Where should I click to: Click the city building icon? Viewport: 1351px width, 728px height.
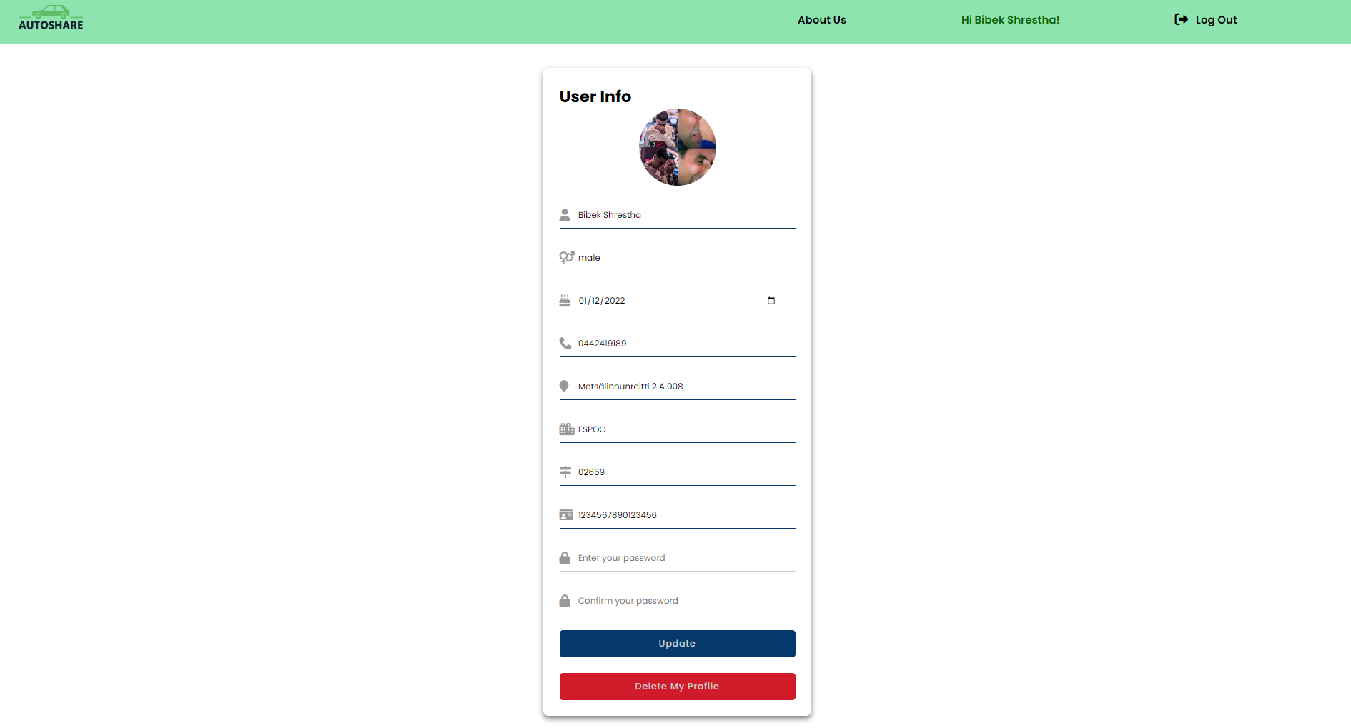567,429
